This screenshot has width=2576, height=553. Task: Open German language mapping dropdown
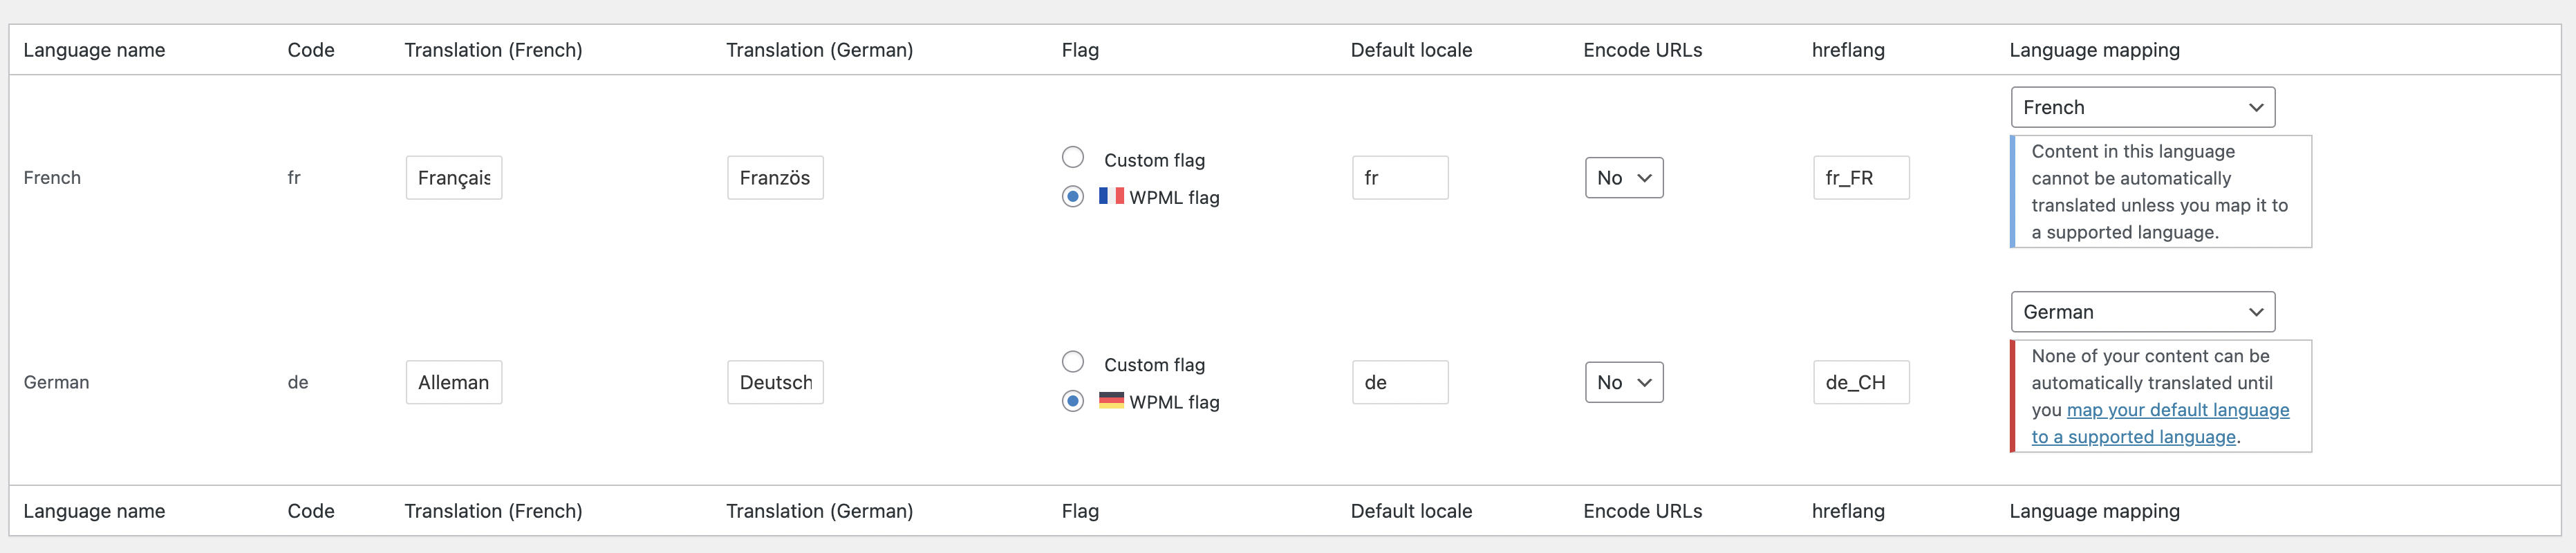2143,312
